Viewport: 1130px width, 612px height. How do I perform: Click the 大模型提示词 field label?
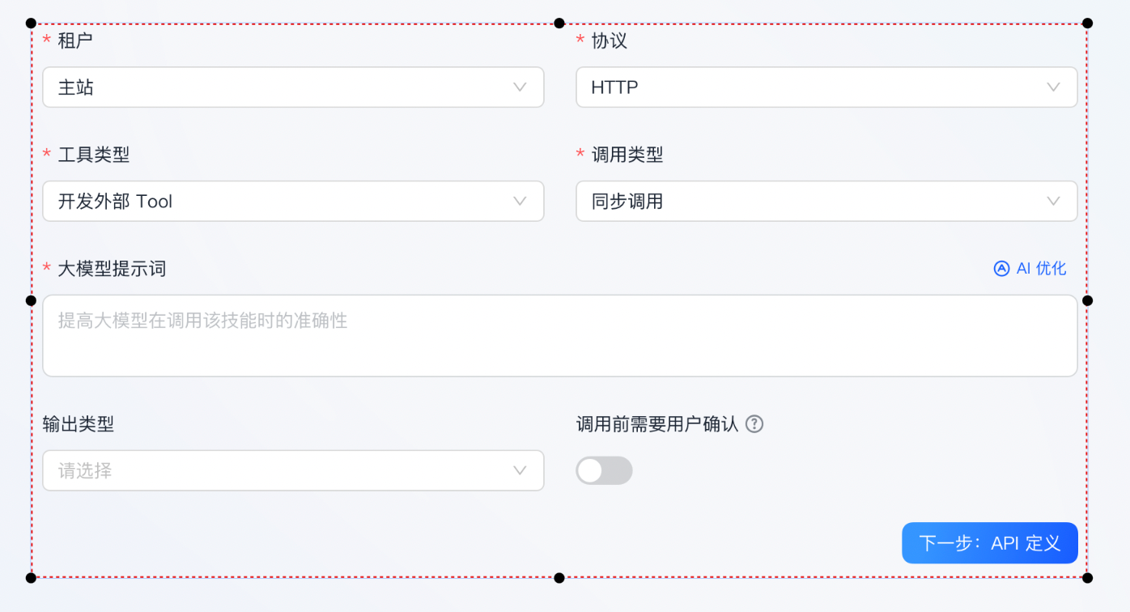pyautogui.click(x=112, y=269)
